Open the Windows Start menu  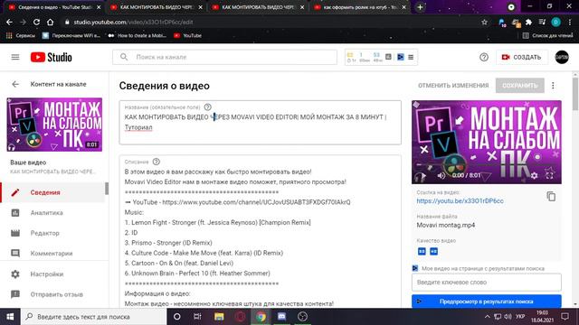coord(10,317)
